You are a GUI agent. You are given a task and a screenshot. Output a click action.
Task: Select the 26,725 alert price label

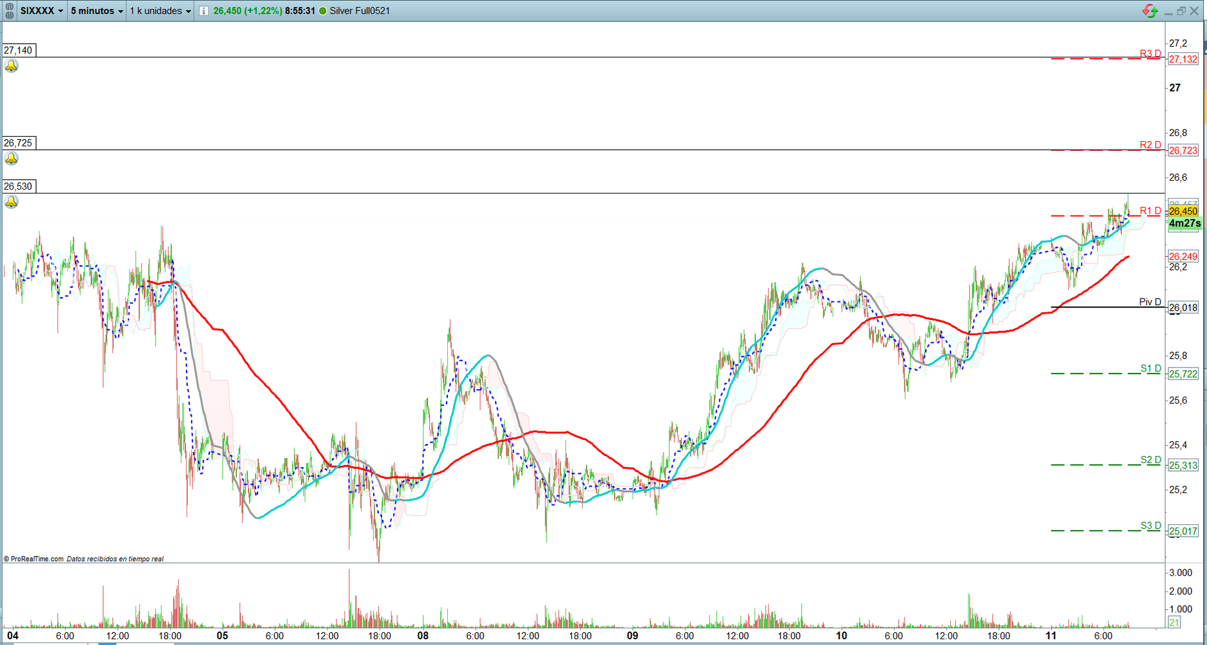coord(18,143)
